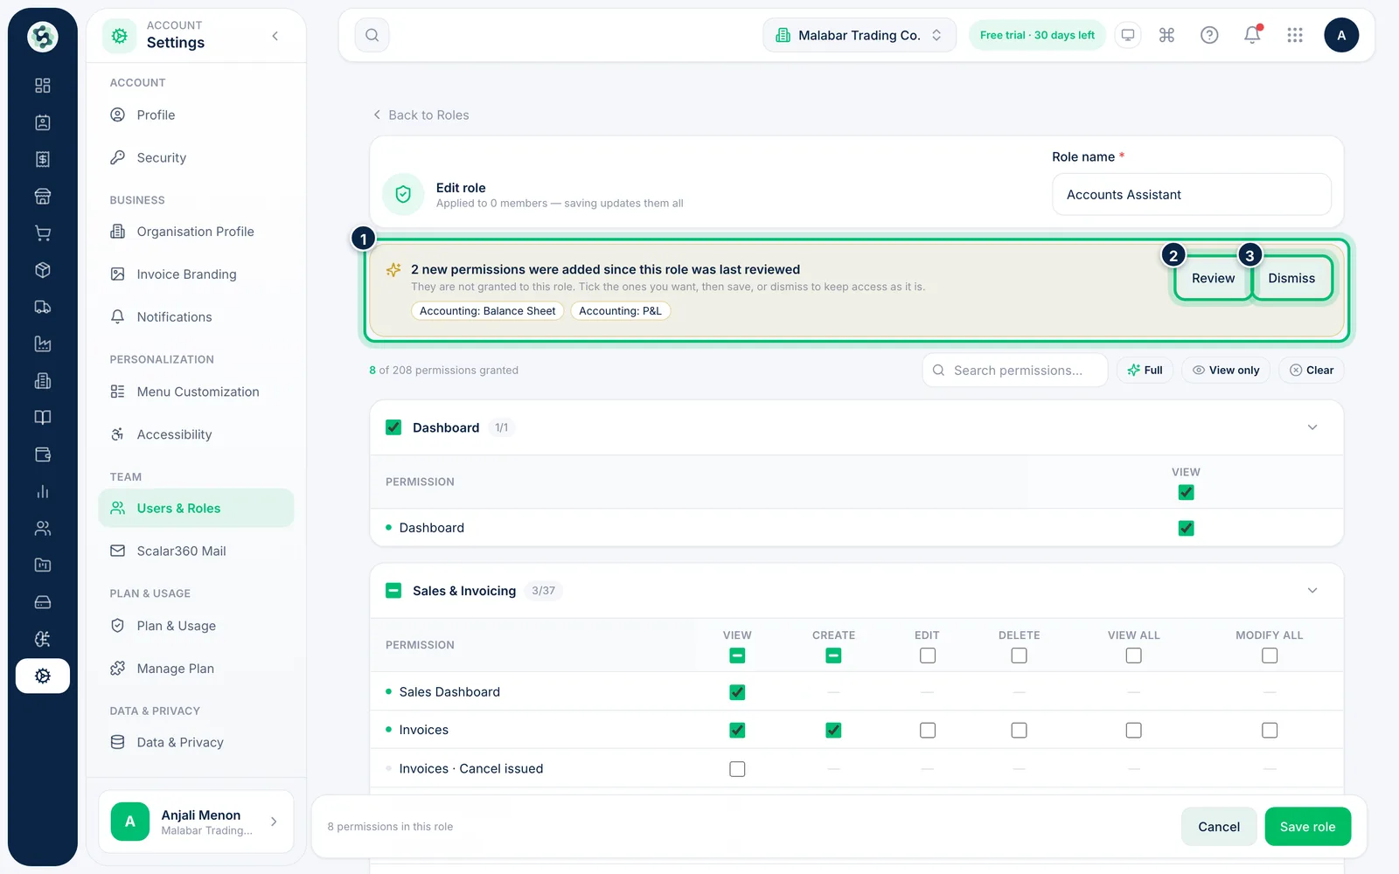Toggle the Sales & Invoicing section checkbox
This screenshot has height=874, width=1399.
pyautogui.click(x=393, y=591)
